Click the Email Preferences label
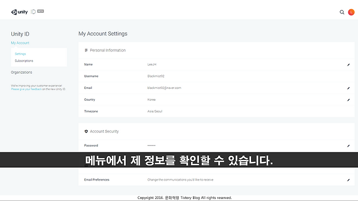The image size is (358, 201). coord(96,180)
